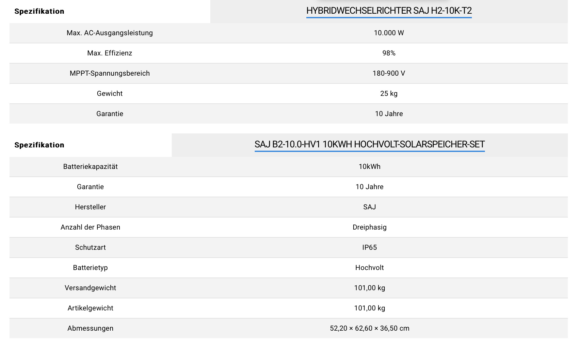This screenshot has height=345, width=578.
Task: Click the Batteriekapazität label
Action: pyautogui.click(x=90, y=167)
